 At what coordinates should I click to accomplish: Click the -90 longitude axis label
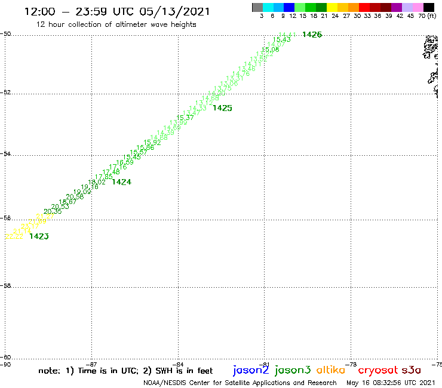pos(5,364)
